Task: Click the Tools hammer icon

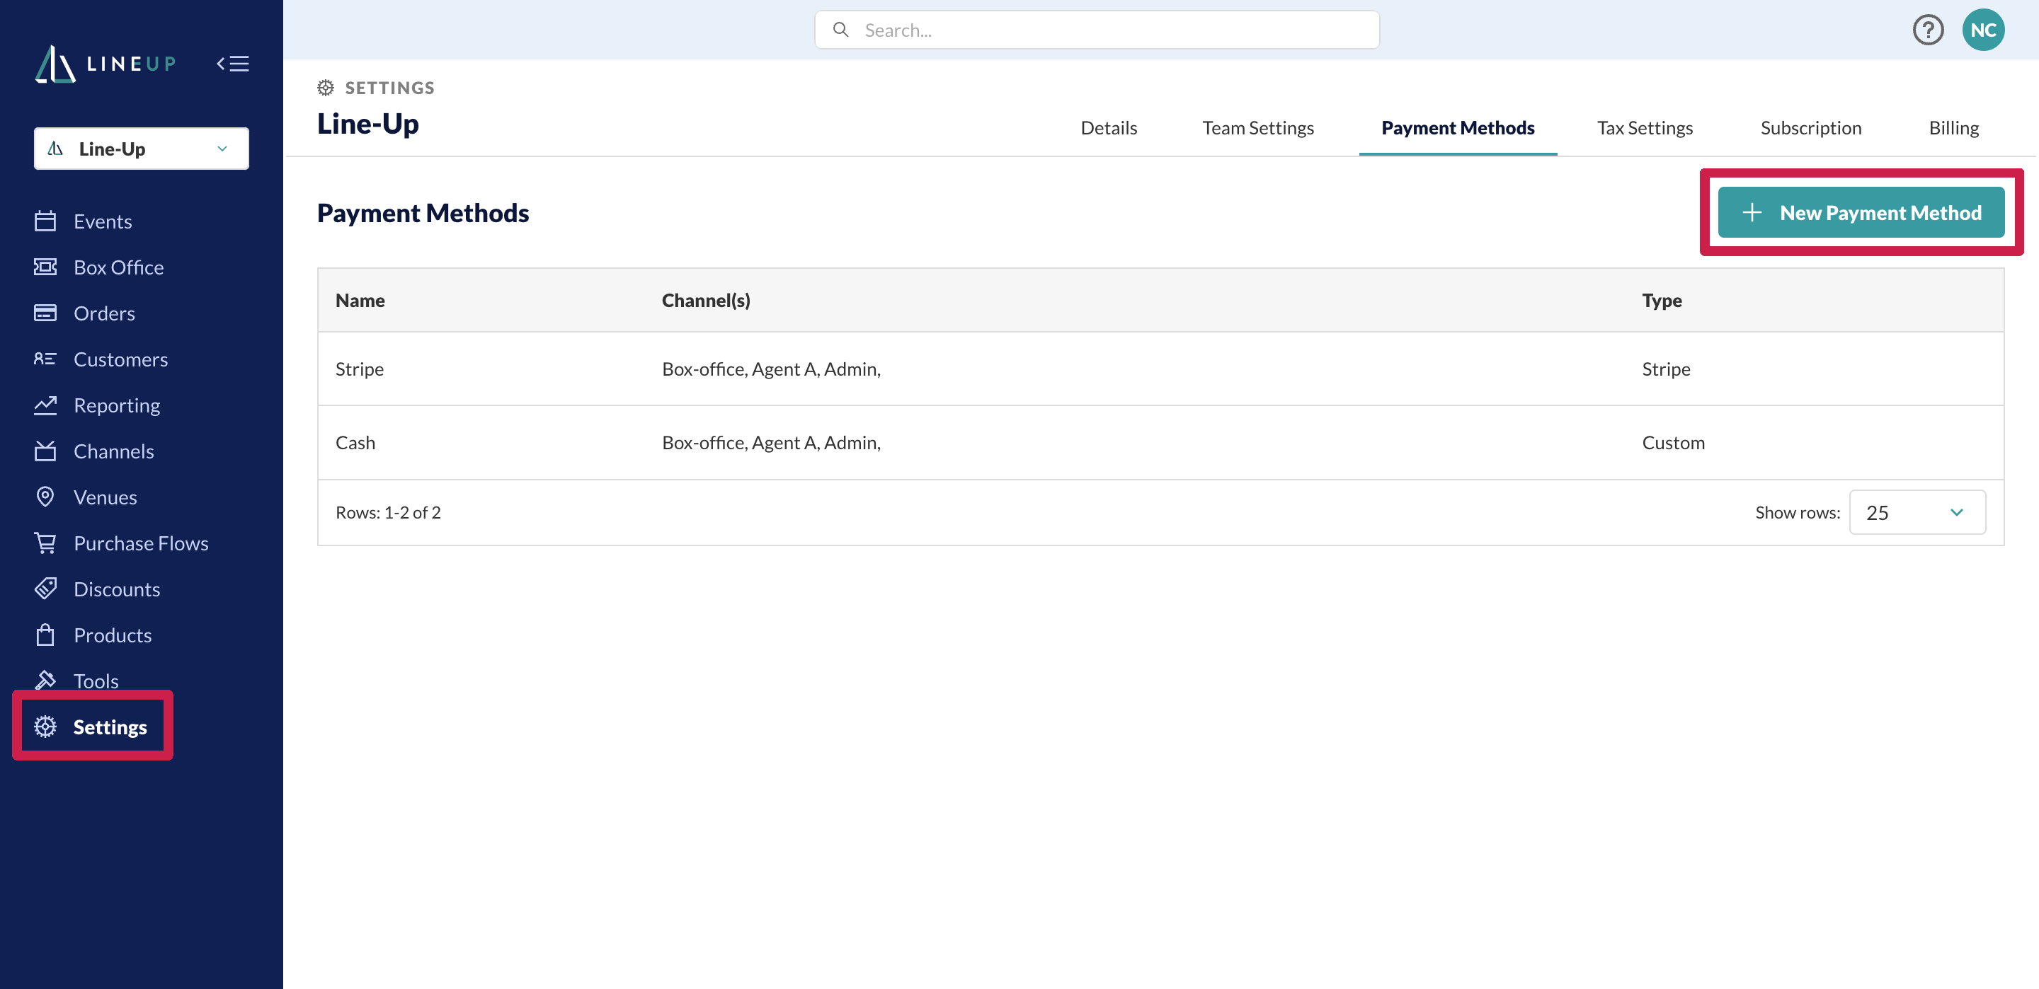Action: coord(45,680)
